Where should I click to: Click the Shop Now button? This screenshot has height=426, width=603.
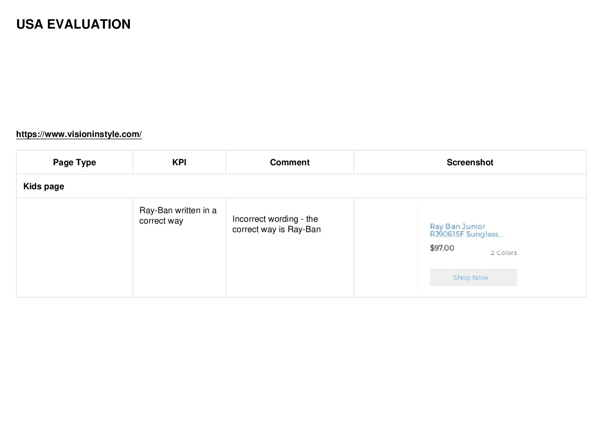473,278
